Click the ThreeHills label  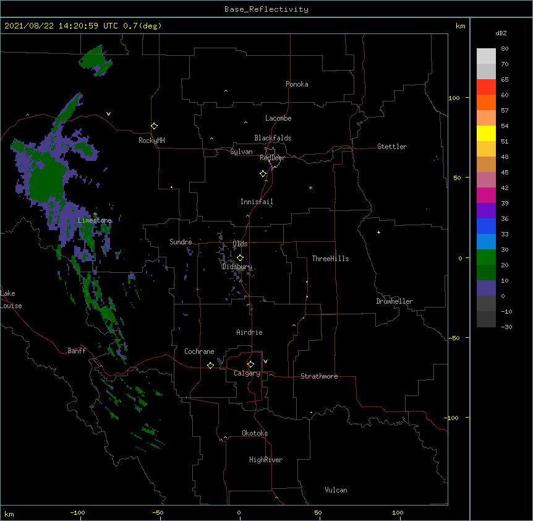coord(330,259)
